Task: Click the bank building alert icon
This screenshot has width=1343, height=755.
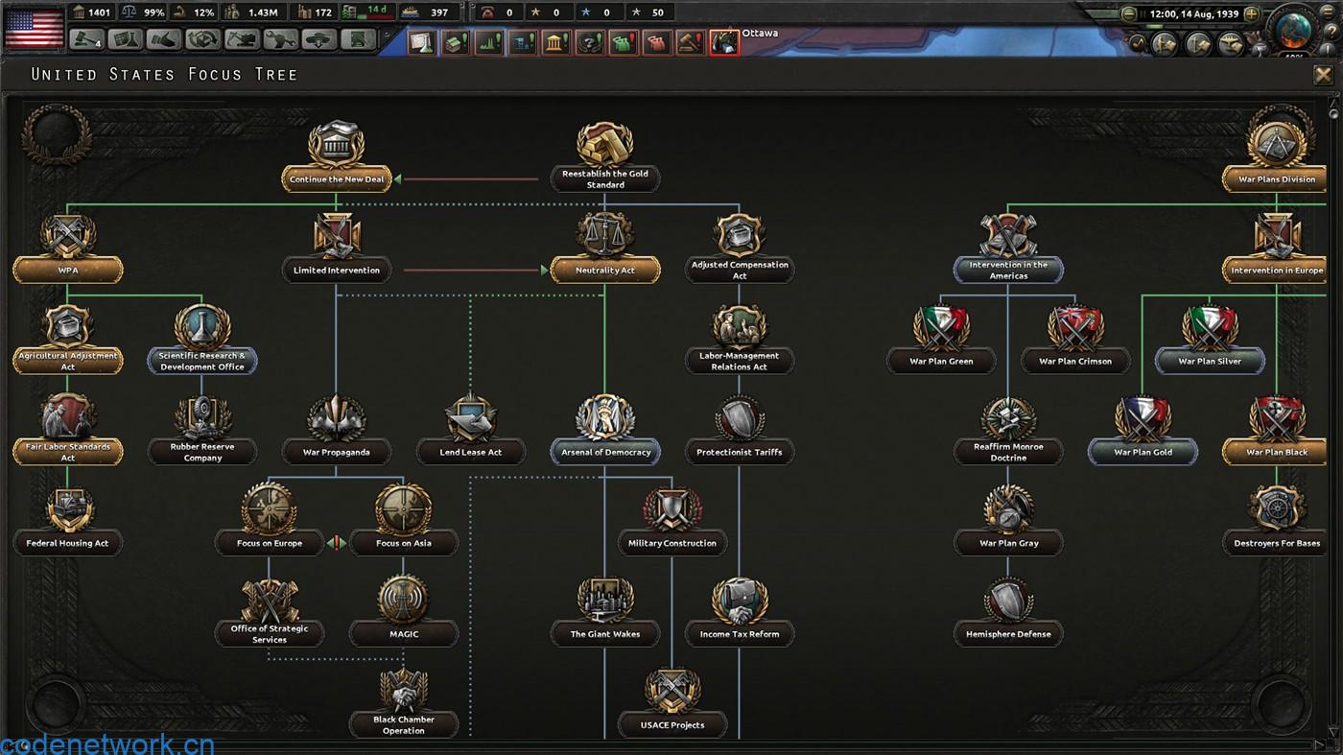Action: pos(556,42)
